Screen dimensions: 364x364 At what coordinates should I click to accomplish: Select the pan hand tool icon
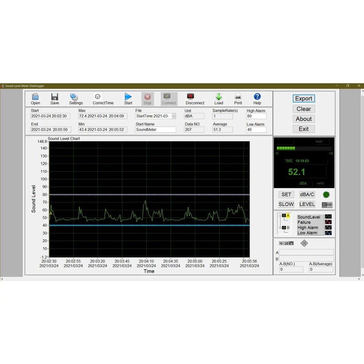coord(291,243)
